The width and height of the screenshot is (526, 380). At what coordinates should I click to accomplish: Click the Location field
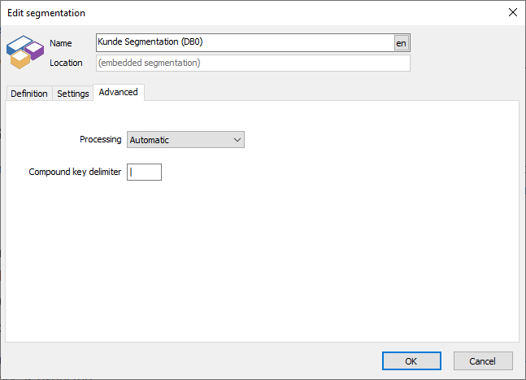click(x=253, y=63)
